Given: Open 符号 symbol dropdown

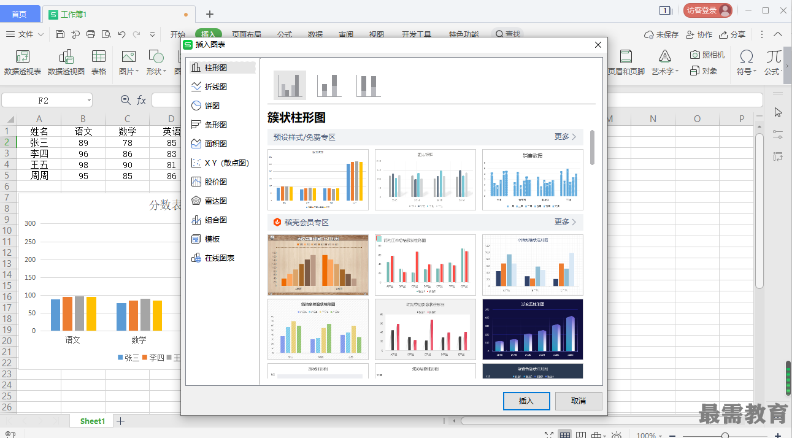Looking at the screenshot, I should [x=747, y=63].
